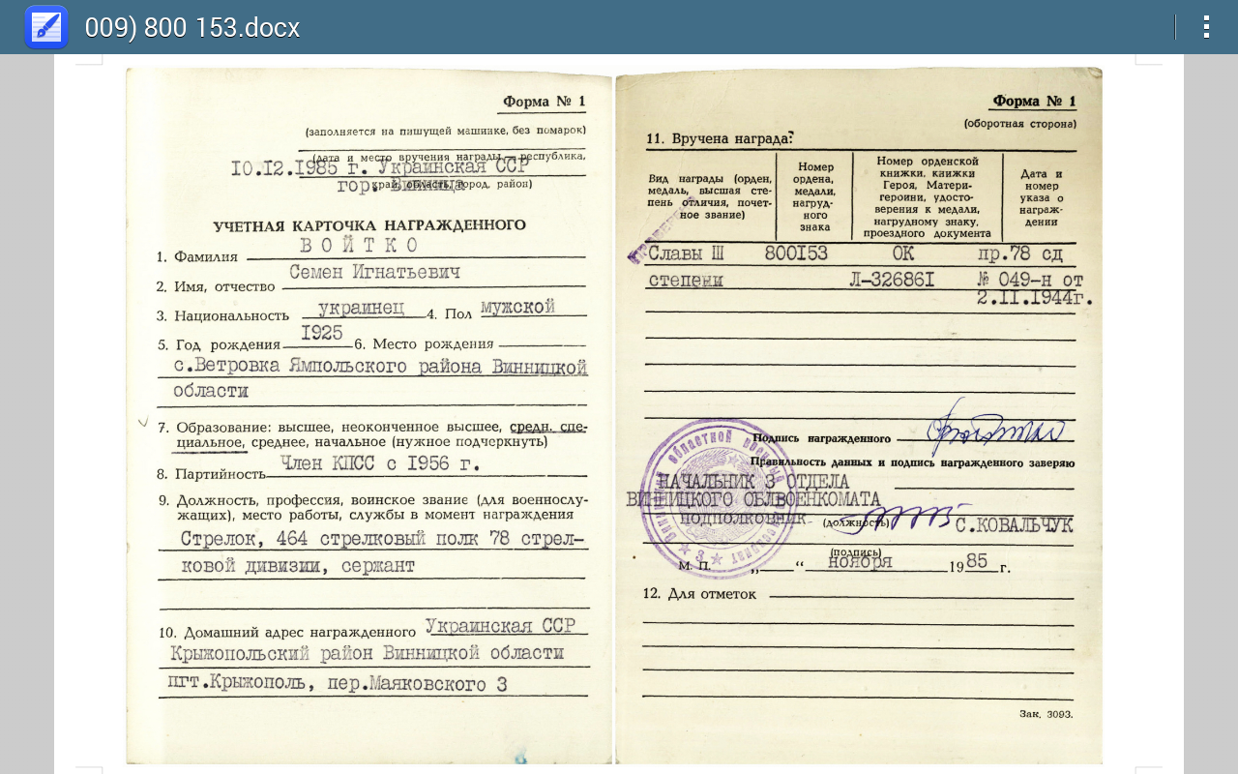Click the address line пгт.Крыжополь, пер.Маяковского 3
This screenshot has width=1238, height=774.
(x=338, y=684)
